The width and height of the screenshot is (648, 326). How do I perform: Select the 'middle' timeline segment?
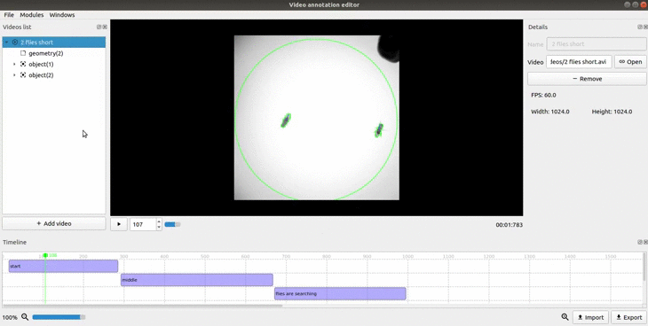click(197, 280)
